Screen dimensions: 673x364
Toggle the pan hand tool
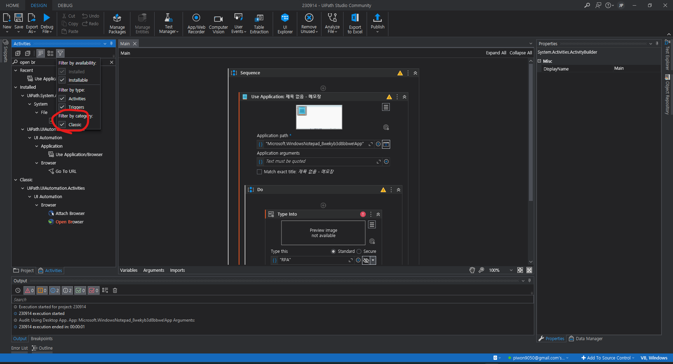[x=472, y=270]
